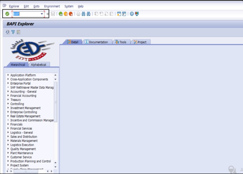Viewport: 243px width, 174px height.
Task: Select the Hierarchical tab
Action: pyautogui.click(x=18, y=65)
